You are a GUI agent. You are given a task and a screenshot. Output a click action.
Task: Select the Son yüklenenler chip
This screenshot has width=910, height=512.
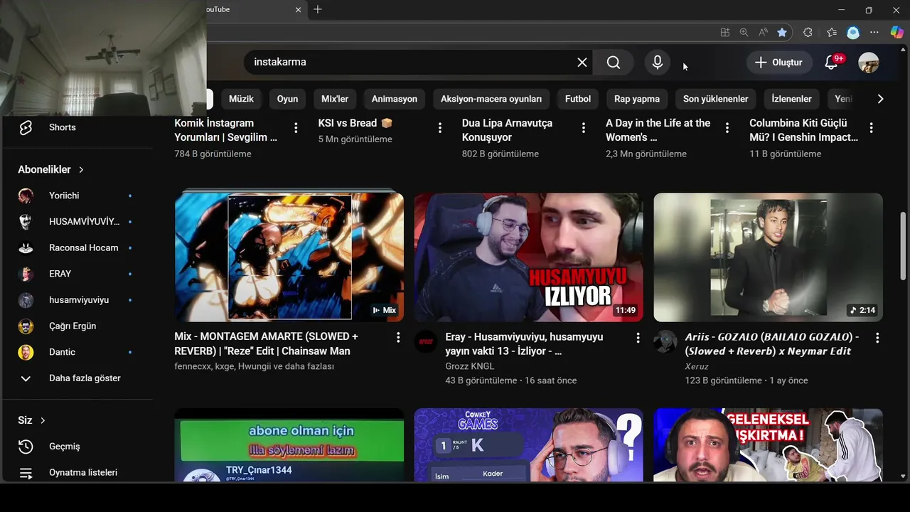(x=716, y=99)
